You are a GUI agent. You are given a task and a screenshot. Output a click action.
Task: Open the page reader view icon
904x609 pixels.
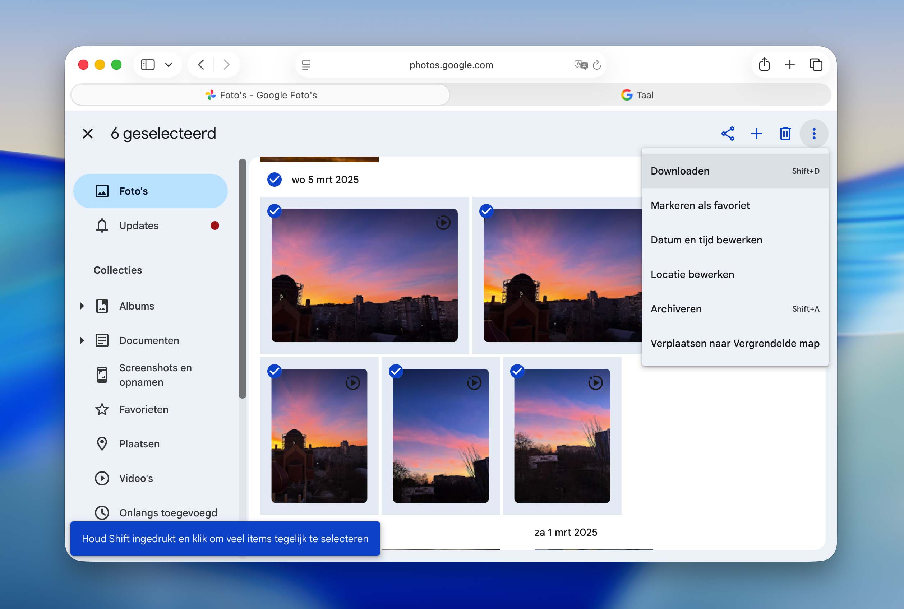(x=306, y=65)
